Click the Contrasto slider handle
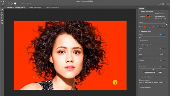 click(140, 63)
